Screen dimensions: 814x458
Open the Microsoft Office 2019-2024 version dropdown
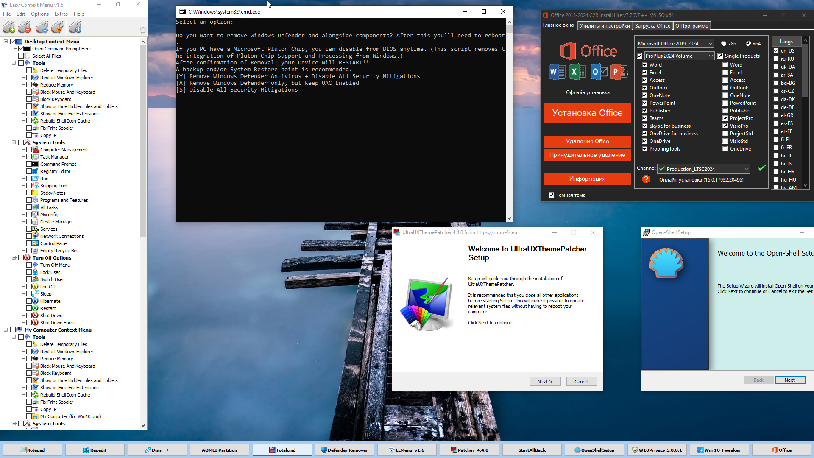tap(675, 44)
